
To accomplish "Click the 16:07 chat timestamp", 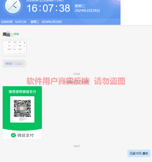I will click(77, 146).
